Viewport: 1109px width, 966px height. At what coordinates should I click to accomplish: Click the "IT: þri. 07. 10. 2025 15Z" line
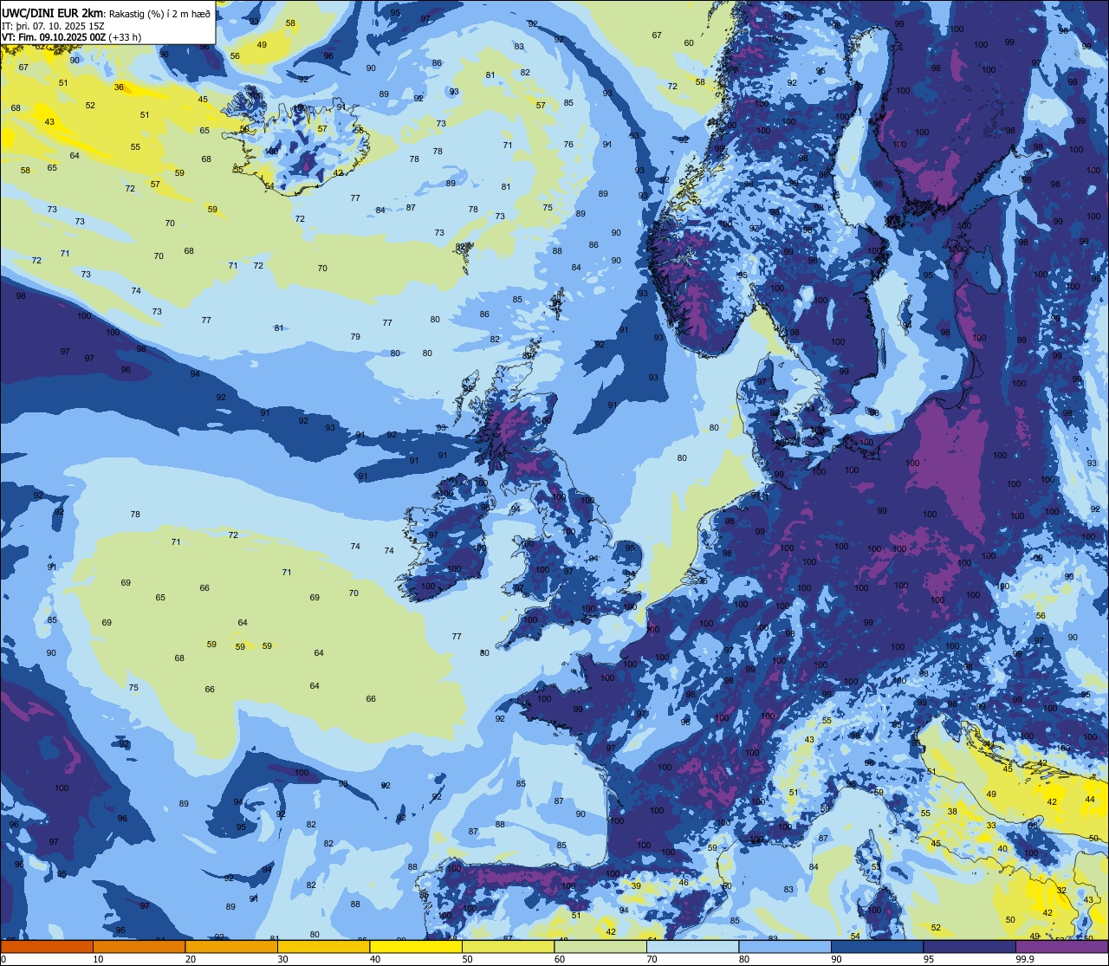click(54, 25)
